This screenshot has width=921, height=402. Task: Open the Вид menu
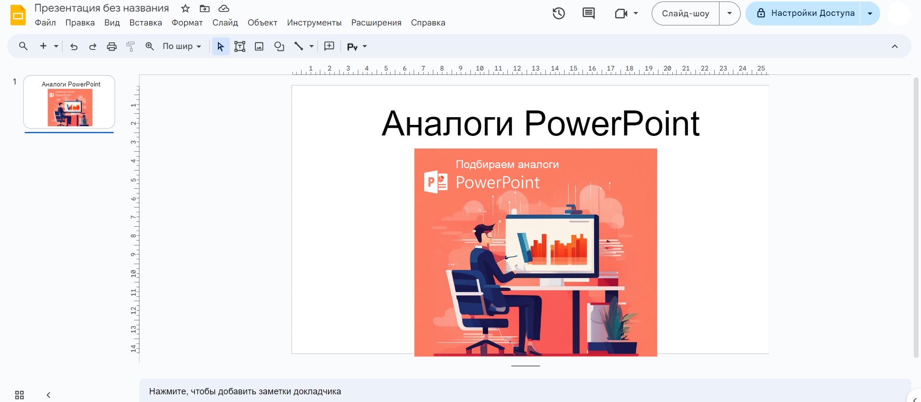point(112,23)
